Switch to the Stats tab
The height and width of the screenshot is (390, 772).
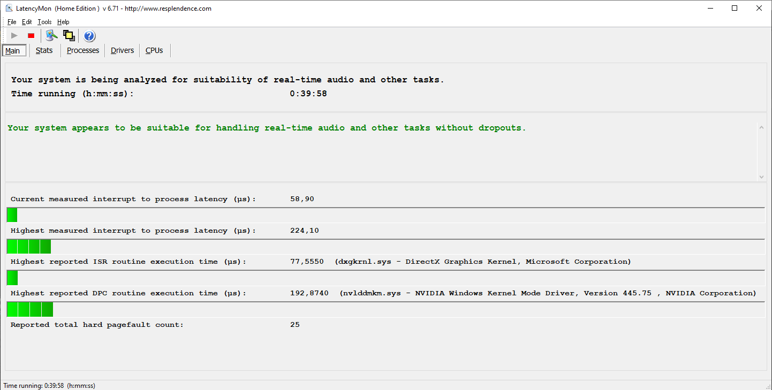coord(44,50)
